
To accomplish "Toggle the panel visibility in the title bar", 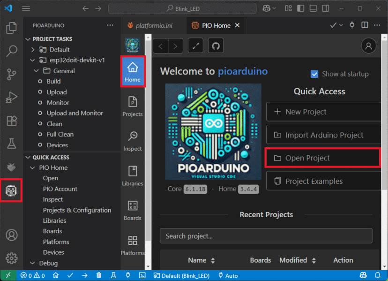I will pos(312,8).
